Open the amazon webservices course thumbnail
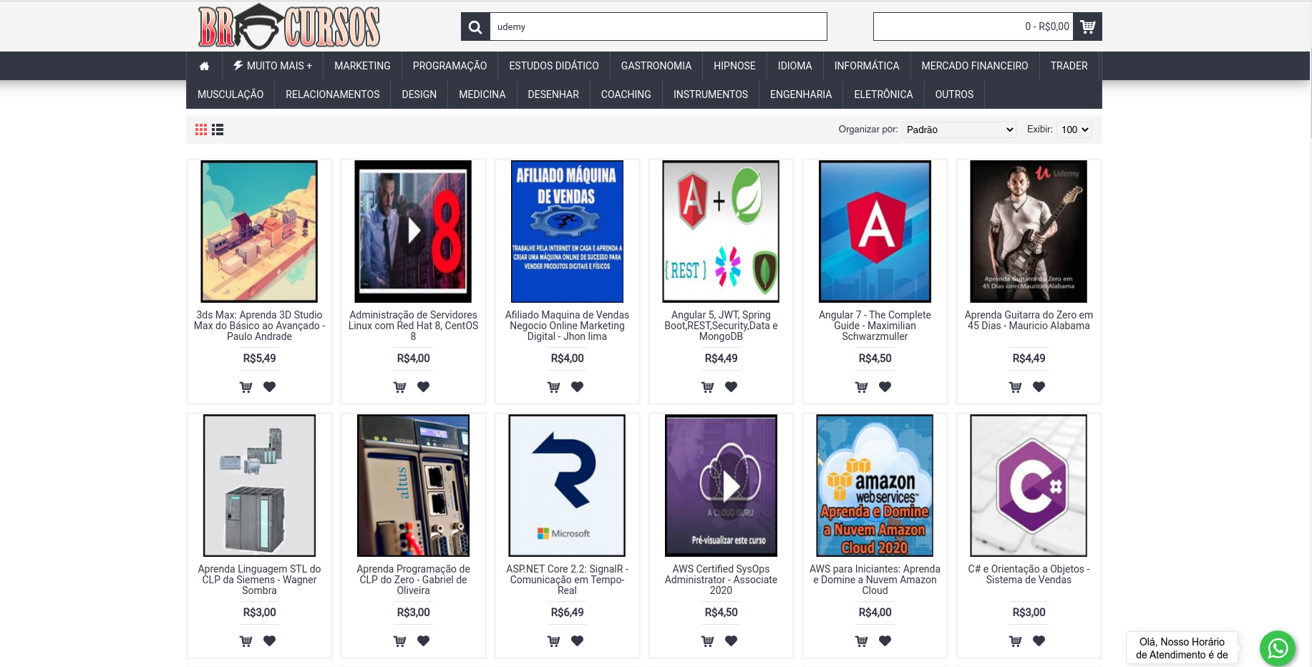 [875, 485]
